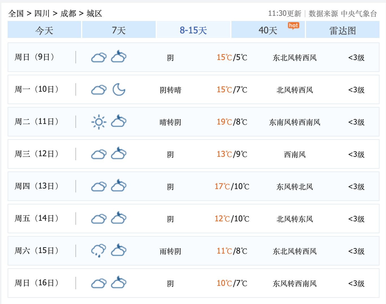The height and width of the screenshot is (304, 386).
Task: Go to 全国 in the breadcrumb
Action: pos(16,13)
